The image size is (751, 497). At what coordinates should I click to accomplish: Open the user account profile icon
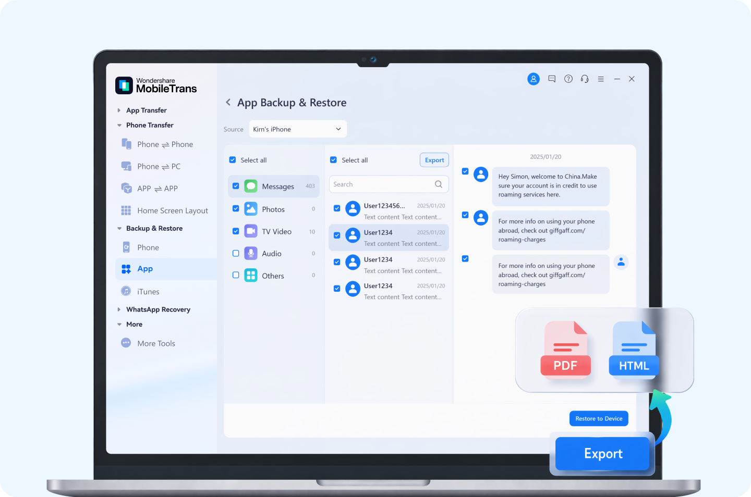[x=533, y=79]
